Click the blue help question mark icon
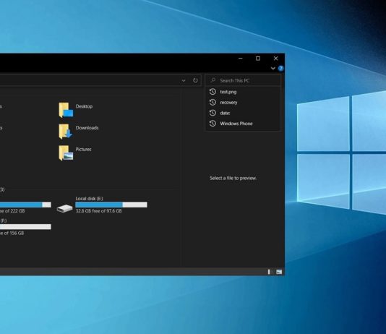The image size is (386, 334). coord(280,69)
